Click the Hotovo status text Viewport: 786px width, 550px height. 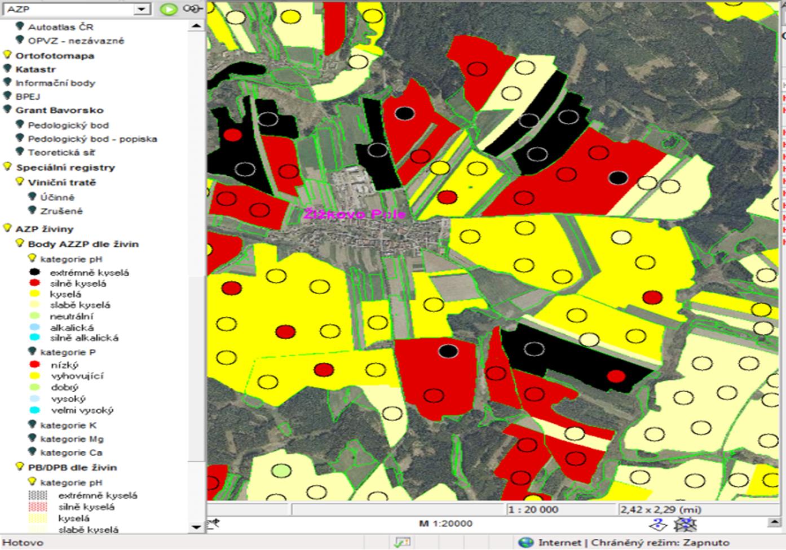click(23, 543)
